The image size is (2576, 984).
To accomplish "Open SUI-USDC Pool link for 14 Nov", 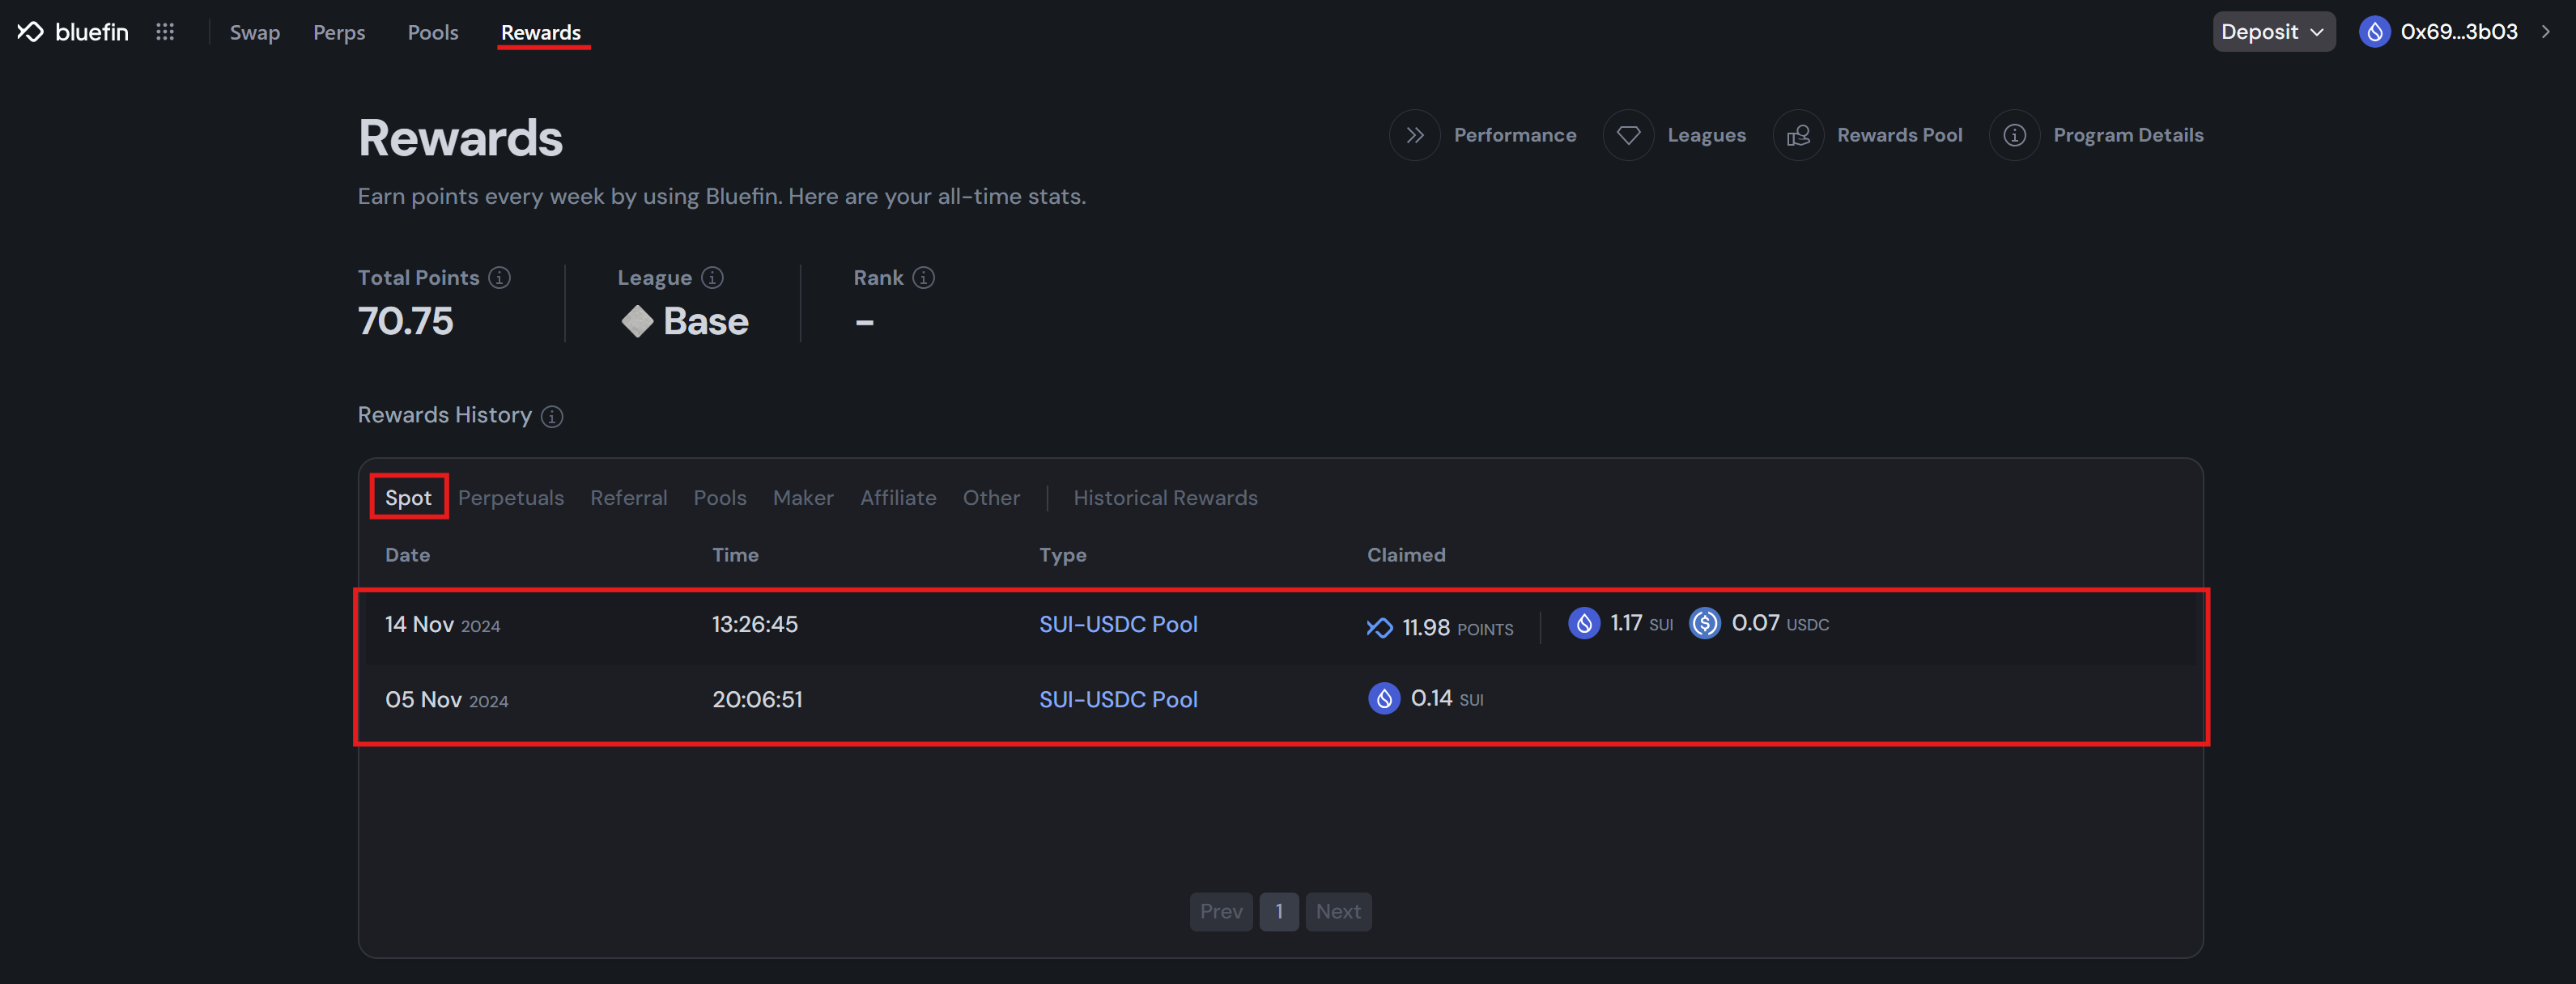I will [1118, 624].
